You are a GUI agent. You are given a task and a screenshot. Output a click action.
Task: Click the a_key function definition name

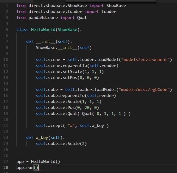42,138
